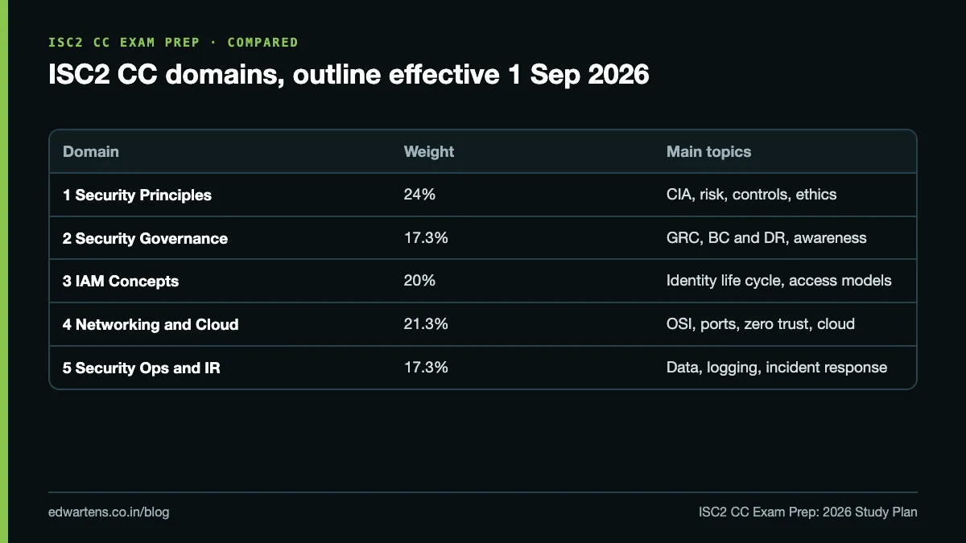Click the 21.3% weight value
Image resolution: width=966 pixels, height=543 pixels.
426,325
